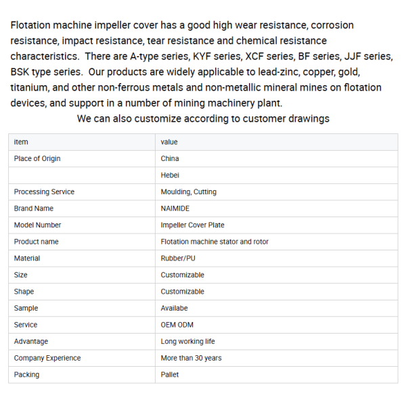
Task: Select the 'Processing Service' label
Action: click(44, 192)
